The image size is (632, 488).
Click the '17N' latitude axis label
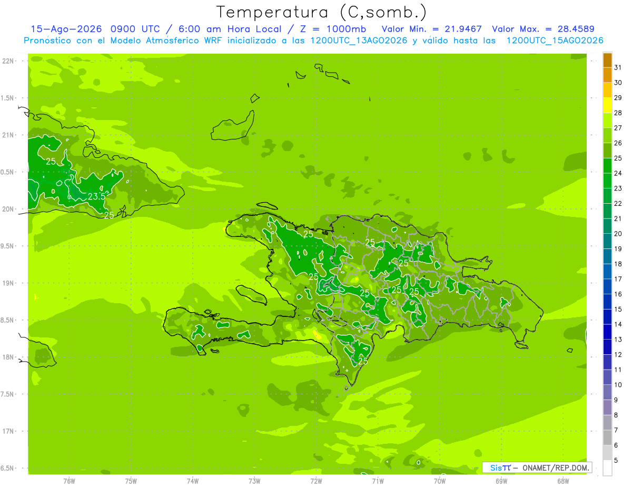click(8, 431)
